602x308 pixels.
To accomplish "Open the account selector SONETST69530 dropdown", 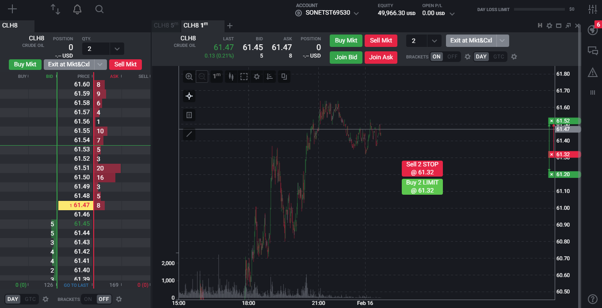I will 356,13.
